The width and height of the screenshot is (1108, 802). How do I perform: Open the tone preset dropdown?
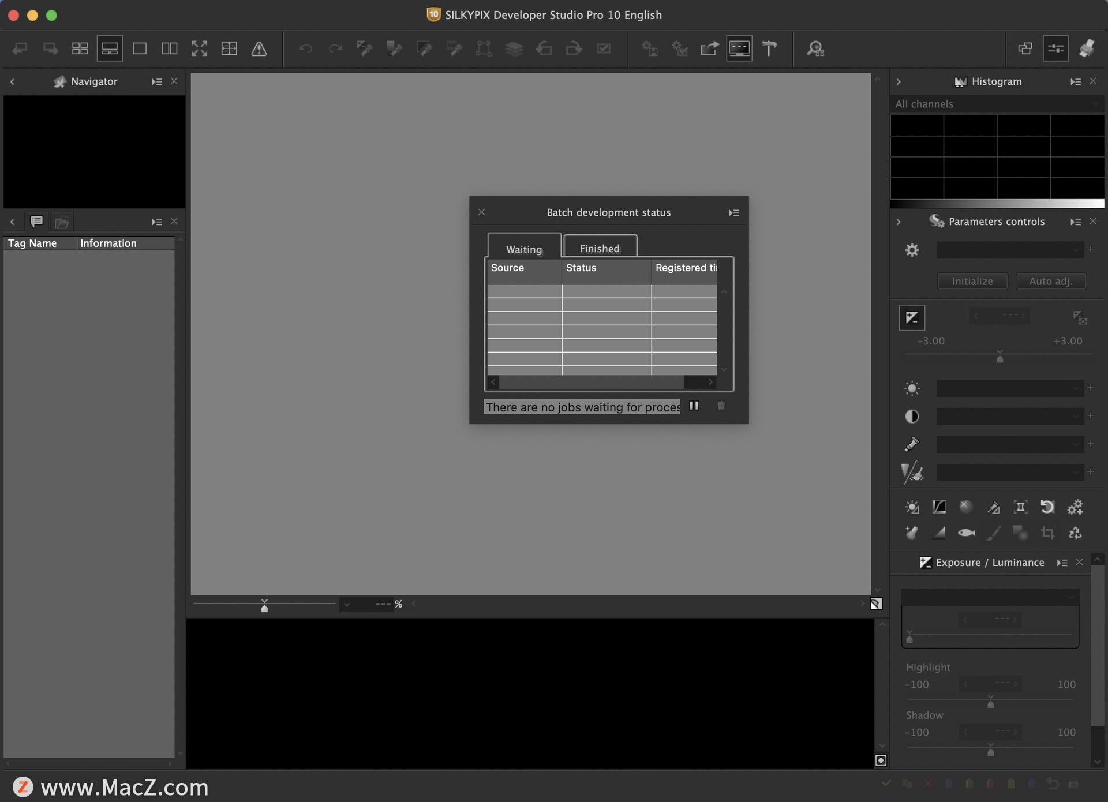click(x=1010, y=416)
